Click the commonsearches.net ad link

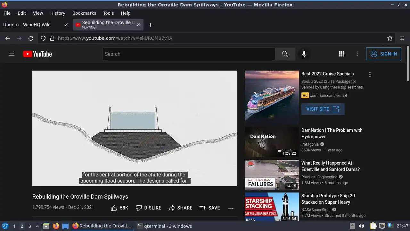click(328, 96)
